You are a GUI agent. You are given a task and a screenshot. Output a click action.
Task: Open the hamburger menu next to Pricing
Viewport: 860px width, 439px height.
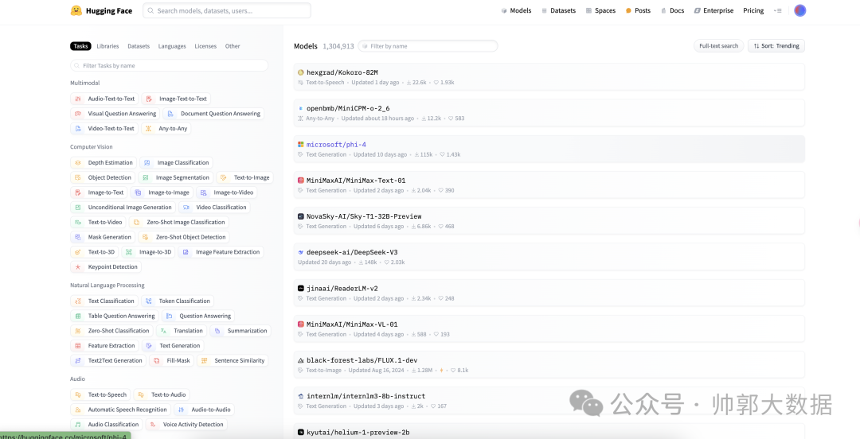(777, 10)
